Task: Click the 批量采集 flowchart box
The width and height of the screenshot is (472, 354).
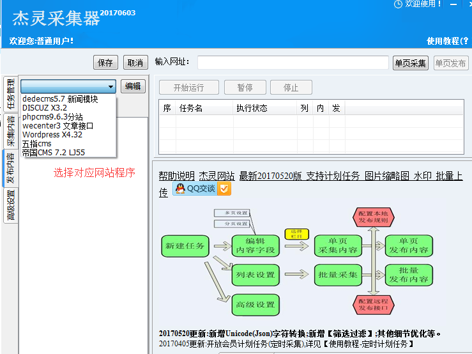Action: click(x=338, y=275)
